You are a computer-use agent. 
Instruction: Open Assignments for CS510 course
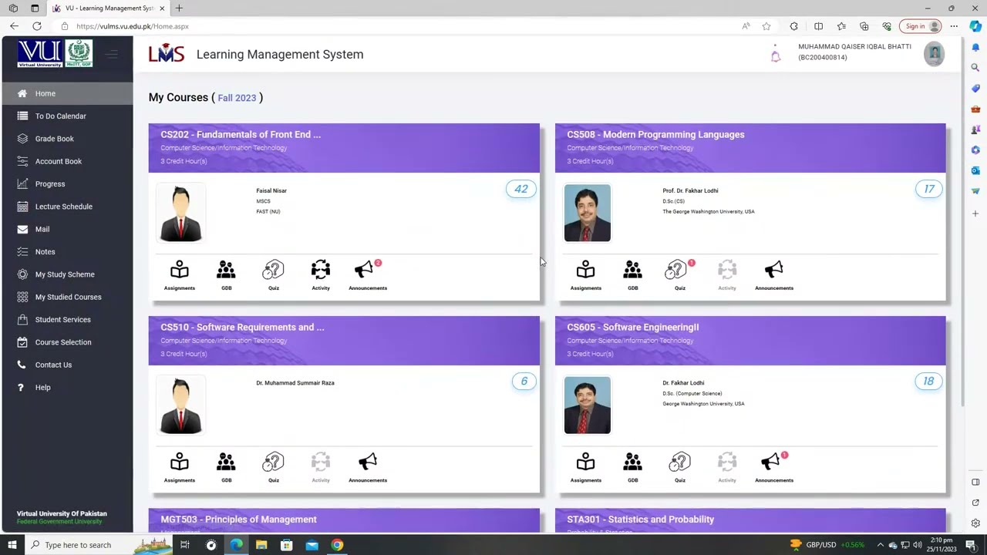pos(179,467)
